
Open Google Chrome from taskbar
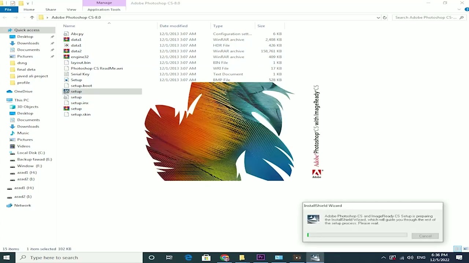[224, 258]
